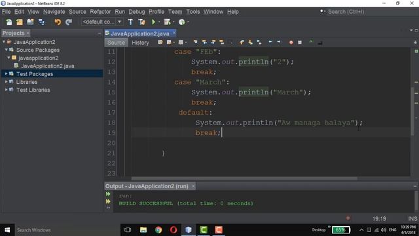Click the Task View taskbar icon

pos(128,230)
